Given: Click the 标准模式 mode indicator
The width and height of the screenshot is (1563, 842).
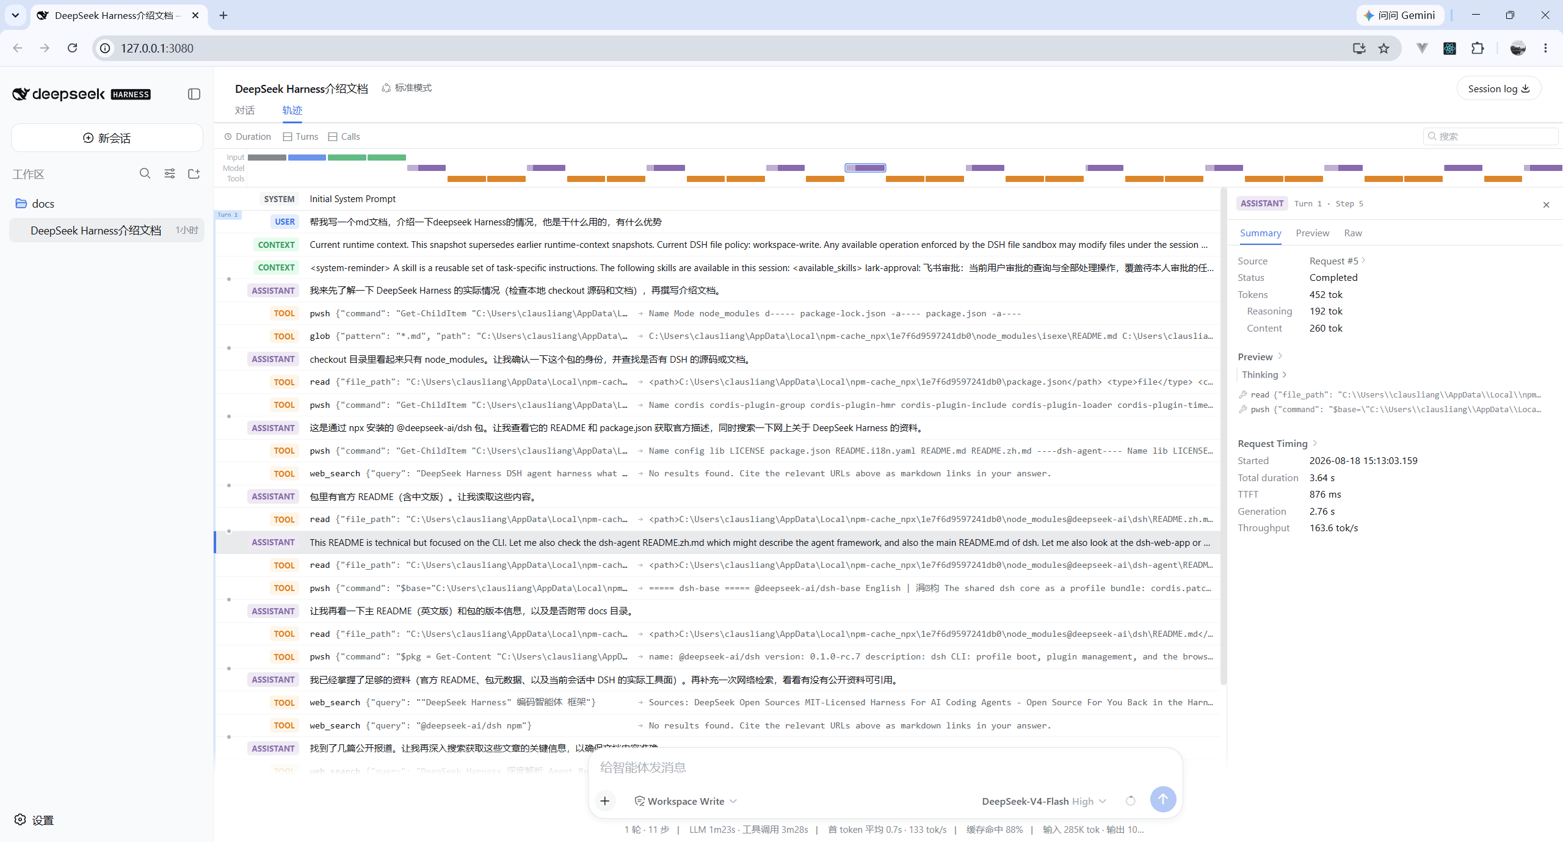Looking at the screenshot, I should pyautogui.click(x=407, y=88).
